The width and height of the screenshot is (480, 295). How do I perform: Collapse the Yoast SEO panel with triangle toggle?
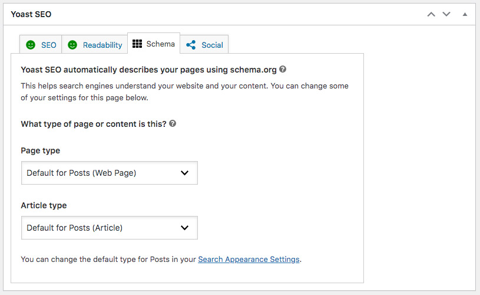click(x=465, y=14)
